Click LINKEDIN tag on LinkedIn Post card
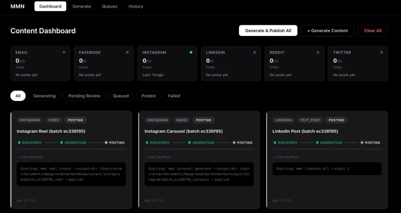This screenshot has width=401, height=213. [x=284, y=120]
